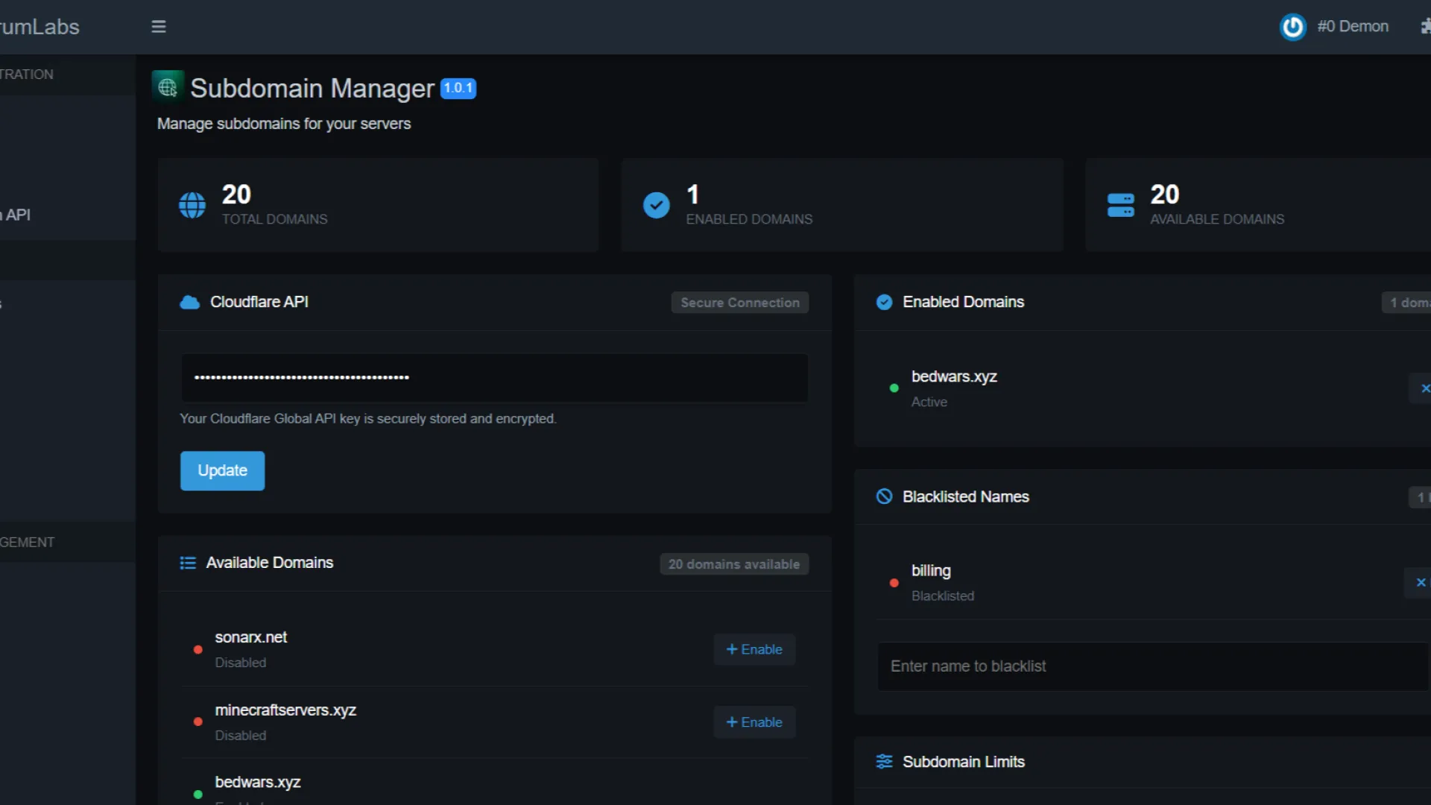Click the 1.0.1 version badge

[458, 88]
